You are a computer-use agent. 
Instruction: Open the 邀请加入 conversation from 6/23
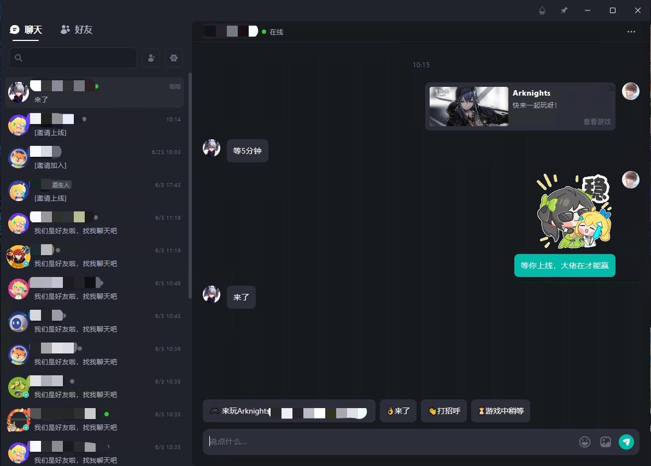click(x=95, y=158)
